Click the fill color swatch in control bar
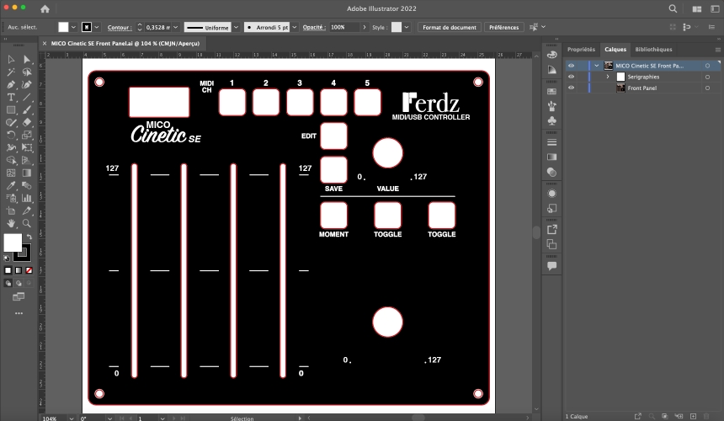This screenshot has height=421, width=724. pos(63,27)
